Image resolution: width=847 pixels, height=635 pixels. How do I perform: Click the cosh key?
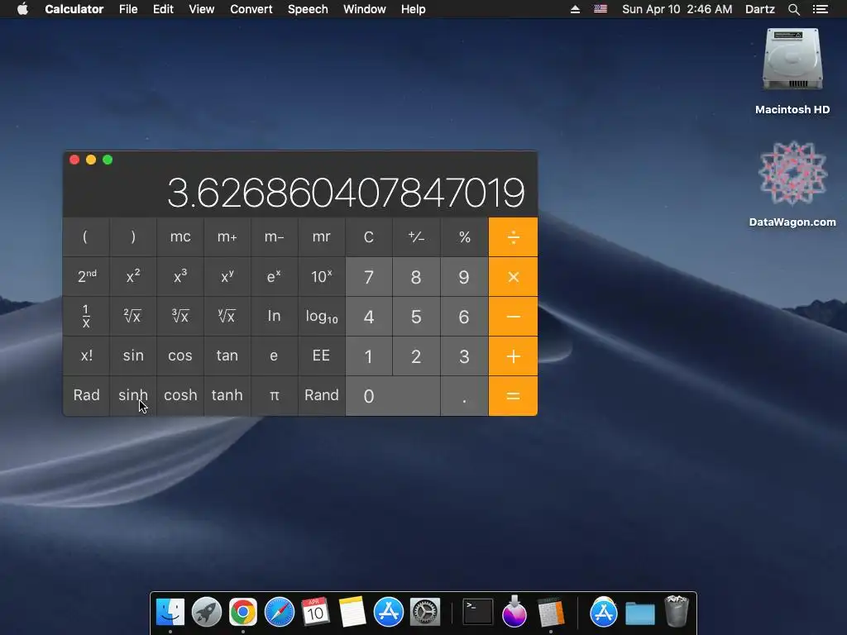click(x=180, y=396)
